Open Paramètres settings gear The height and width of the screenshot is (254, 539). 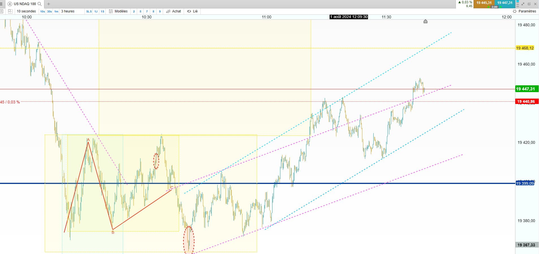coord(515,11)
